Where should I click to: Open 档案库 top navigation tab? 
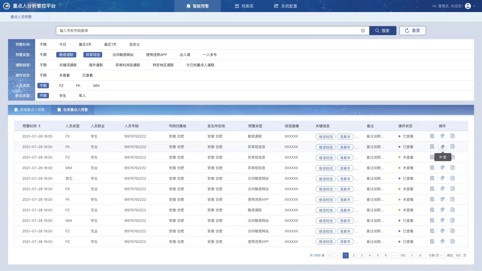point(244,6)
